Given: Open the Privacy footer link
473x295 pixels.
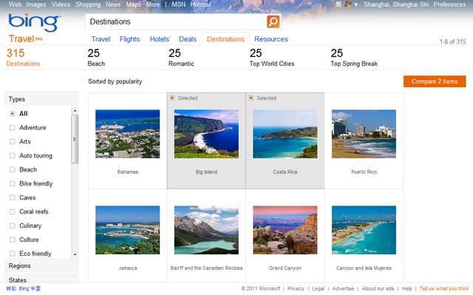Looking at the screenshot, I should coord(296,288).
